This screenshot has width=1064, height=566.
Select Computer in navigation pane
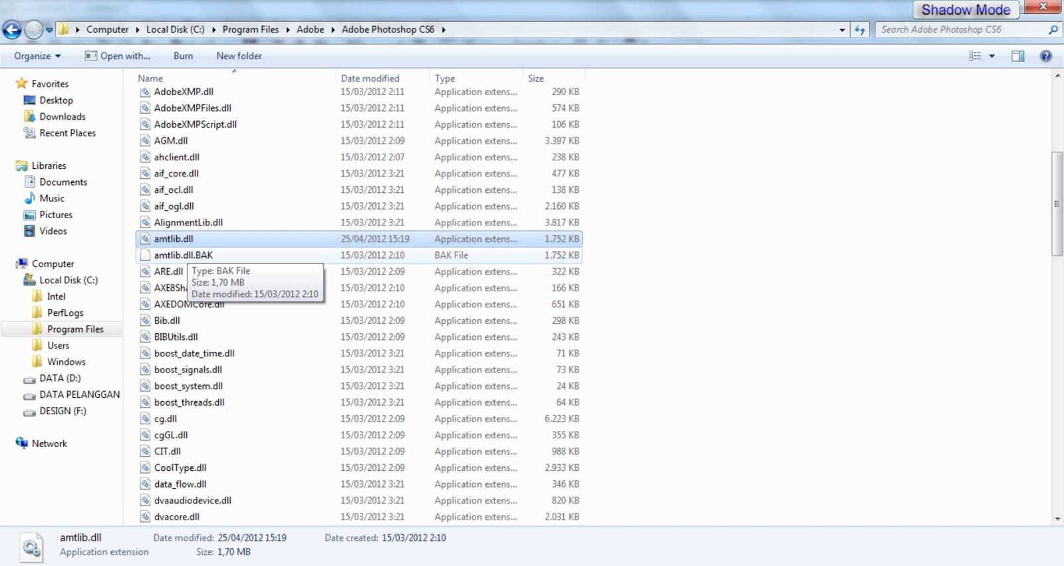coord(53,264)
